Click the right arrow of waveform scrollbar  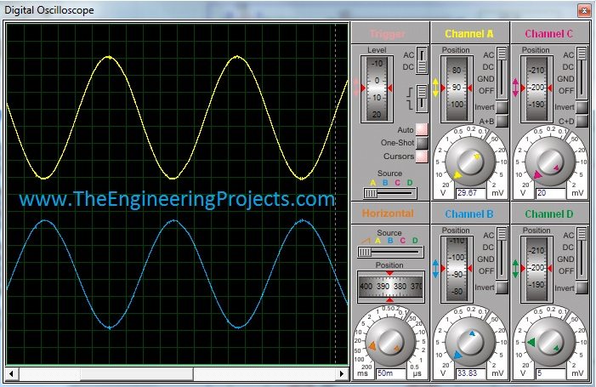click(343, 373)
